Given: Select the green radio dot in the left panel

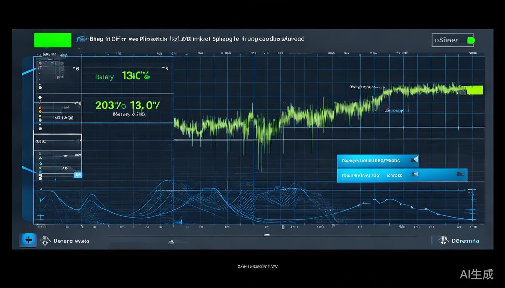Looking at the screenshot, I should pos(40,117).
